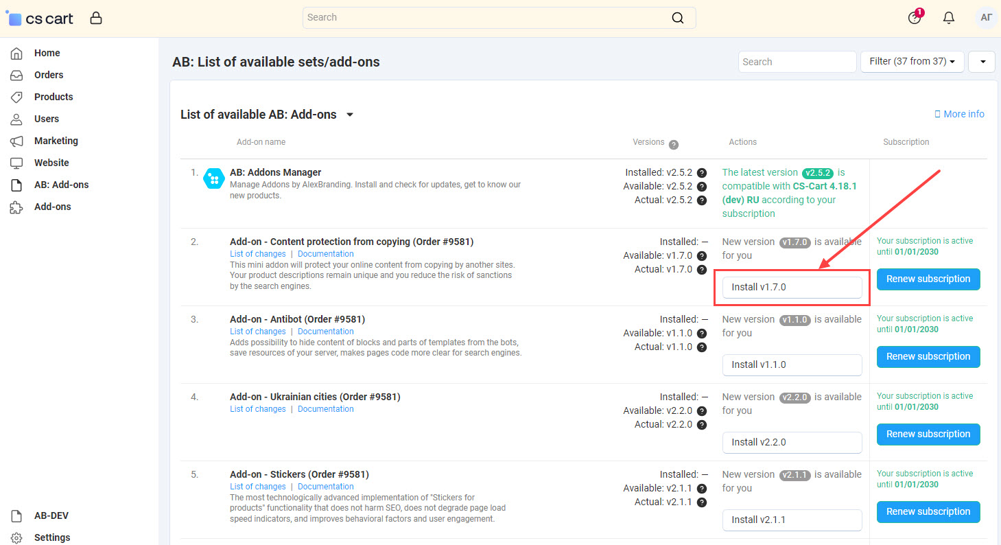Click the Products tag icon in sidebar

point(16,97)
